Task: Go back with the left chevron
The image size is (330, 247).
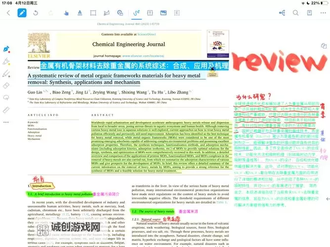Action: coord(8,13)
